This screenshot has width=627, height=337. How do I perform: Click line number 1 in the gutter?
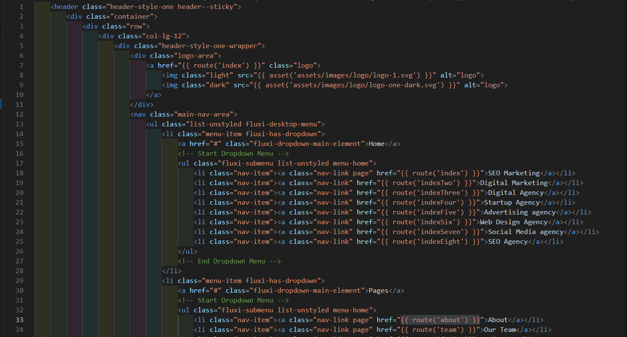(x=21, y=7)
